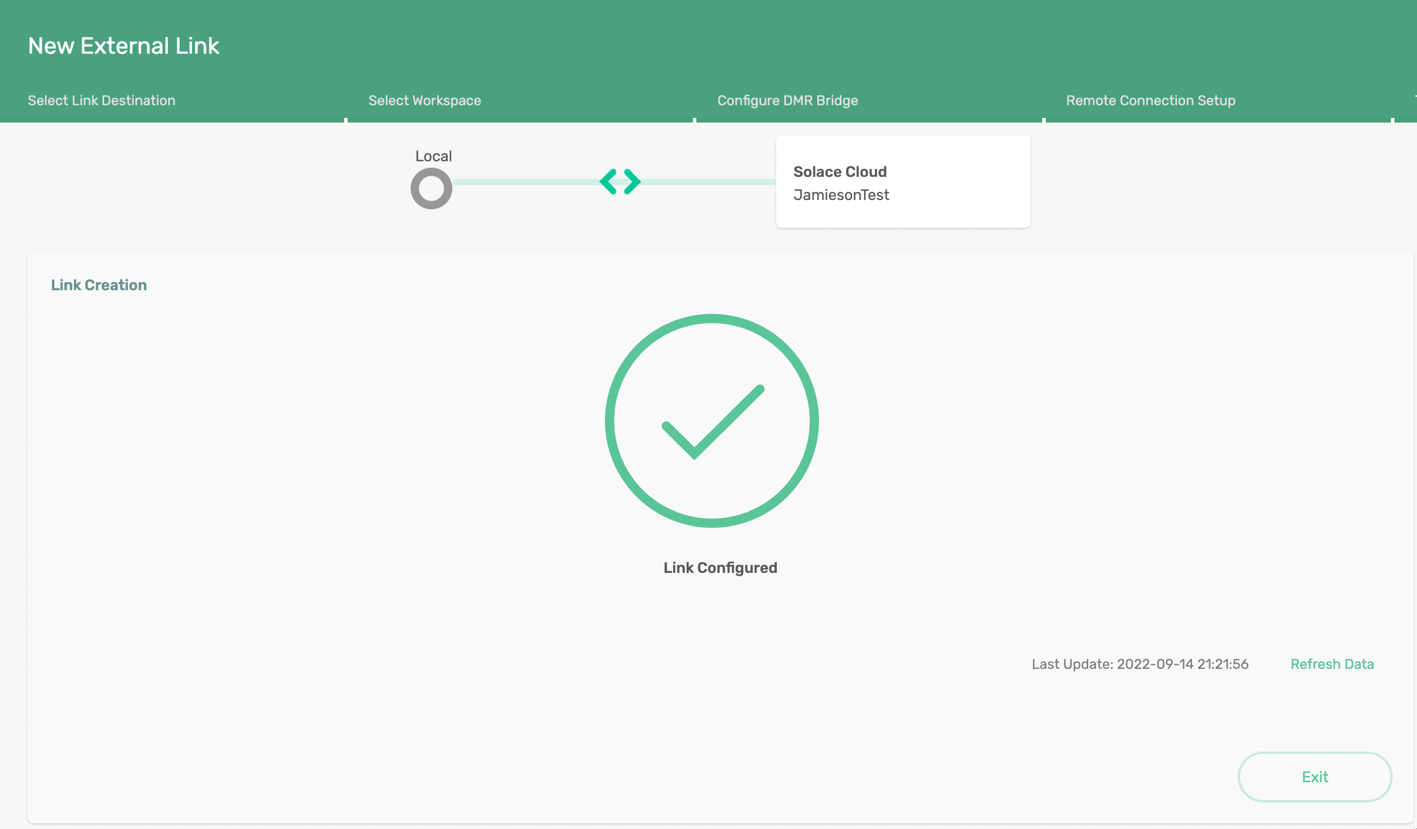Click connection line right of arrows
The height and width of the screenshot is (829, 1417).
tap(708, 182)
